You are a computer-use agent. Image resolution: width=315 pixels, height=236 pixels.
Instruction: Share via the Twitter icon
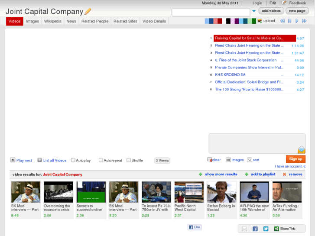pos(266,229)
